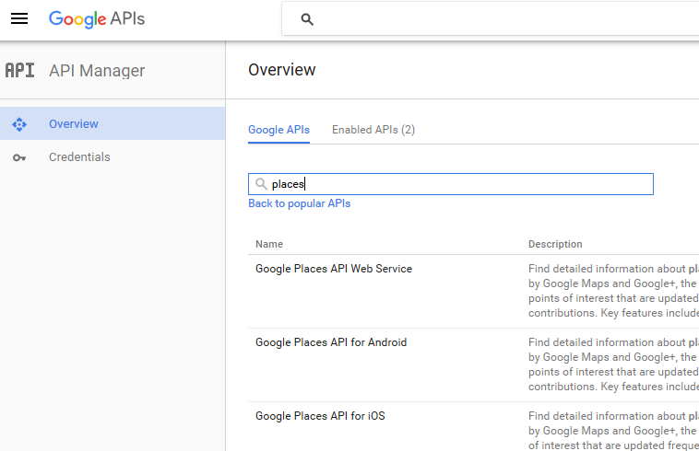
Task: Open Google Places API for iOS
Action: [x=320, y=416]
